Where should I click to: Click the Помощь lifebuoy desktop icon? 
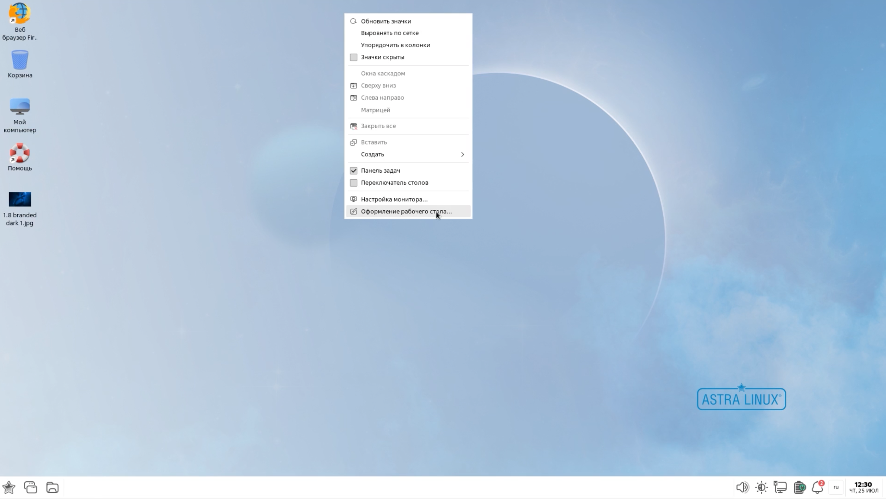pos(19,153)
